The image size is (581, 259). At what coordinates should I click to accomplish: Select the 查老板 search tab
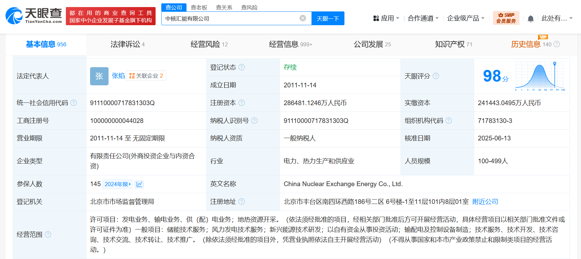tap(199, 7)
